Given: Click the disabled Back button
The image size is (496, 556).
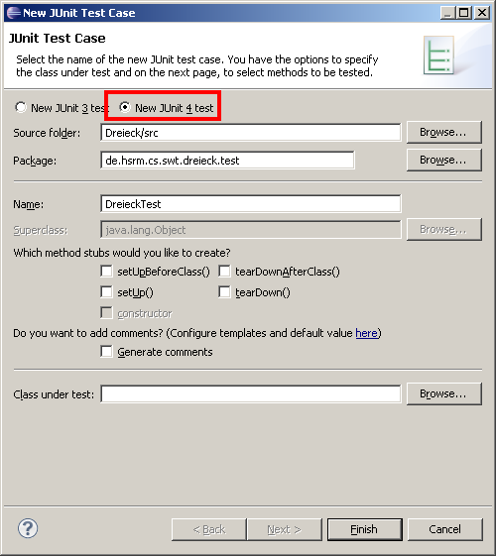Looking at the screenshot, I should coord(209,529).
